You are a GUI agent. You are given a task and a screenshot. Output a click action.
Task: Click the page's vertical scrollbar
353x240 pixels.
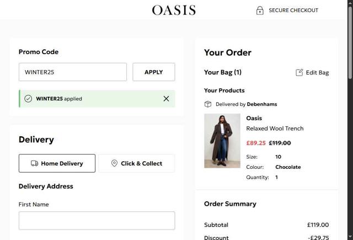click(x=349, y=44)
